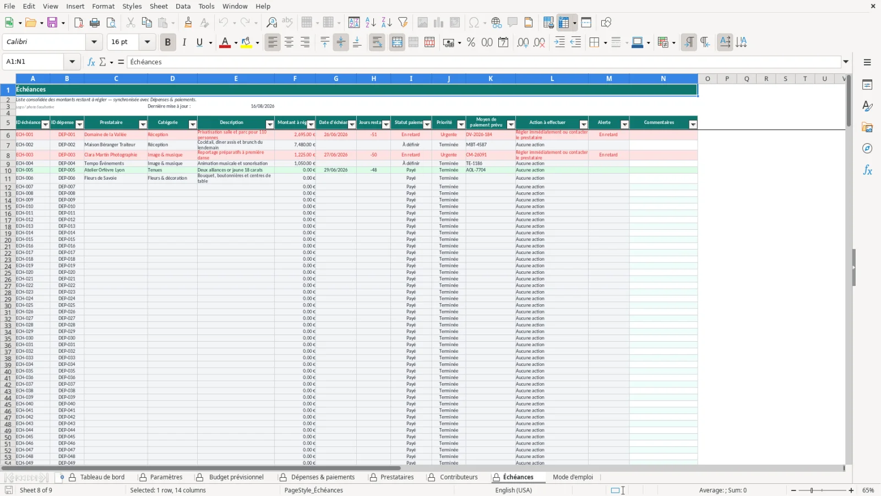Screen dimensions: 881x496
Task: Switch to Budget prévisionnel sheet
Action: [236, 477]
